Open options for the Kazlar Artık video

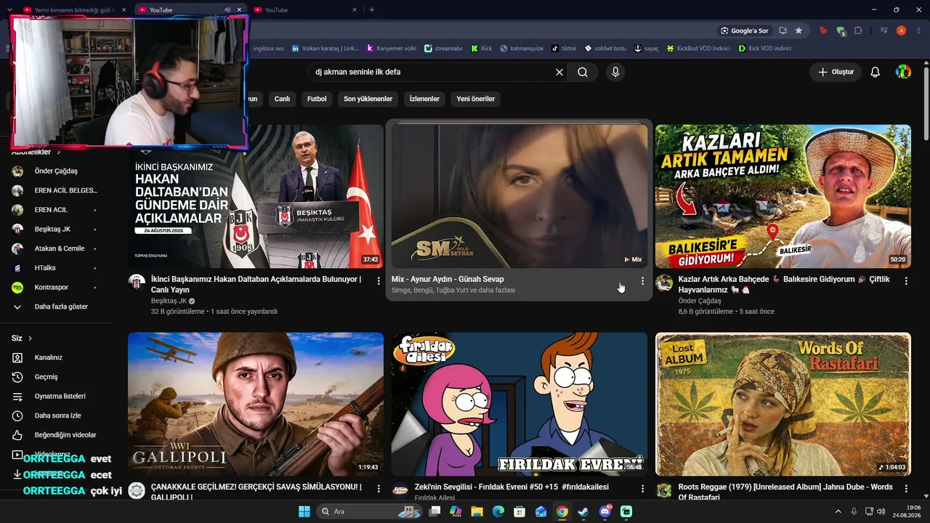[x=906, y=280]
